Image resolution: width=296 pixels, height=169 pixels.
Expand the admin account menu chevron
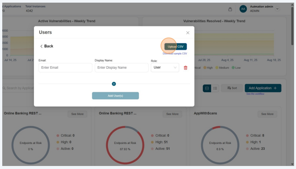[x=278, y=9]
